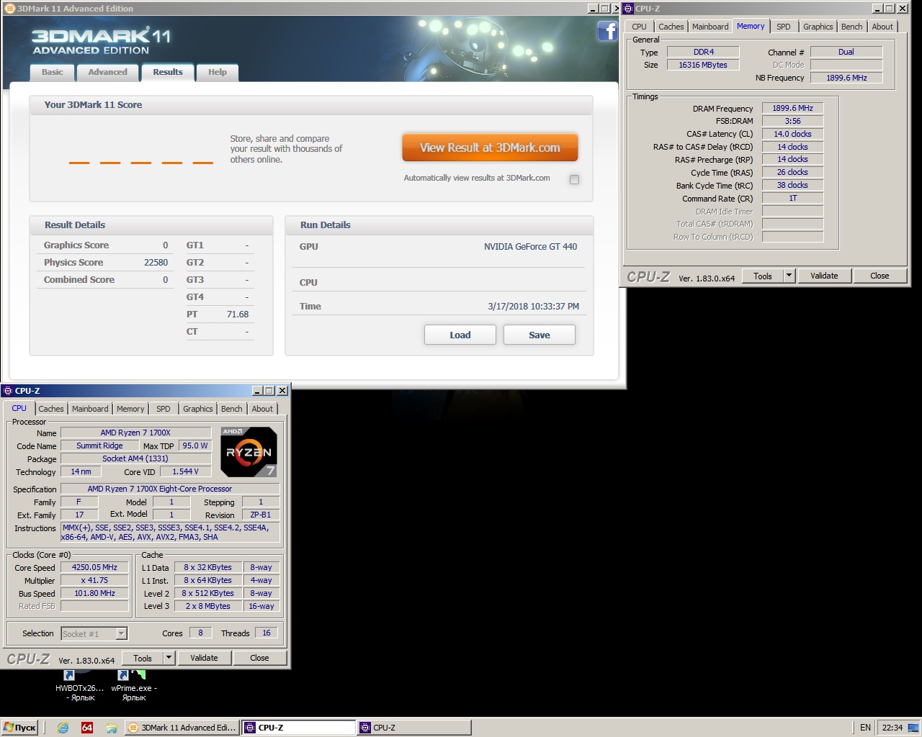Click Validate in the lower CPU-Z window
The height and width of the screenshot is (737, 922).
pyautogui.click(x=204, y=658)
